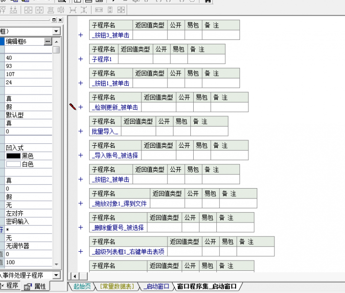
Task: Open the 事件处理子程序 dropdown
Action: [x=56, y=275]
